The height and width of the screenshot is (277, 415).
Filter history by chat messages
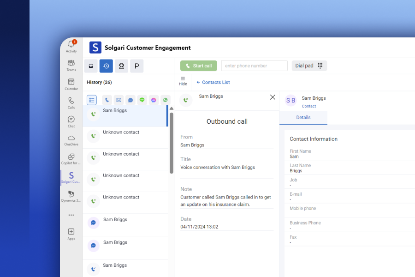(x=130, y=100)
